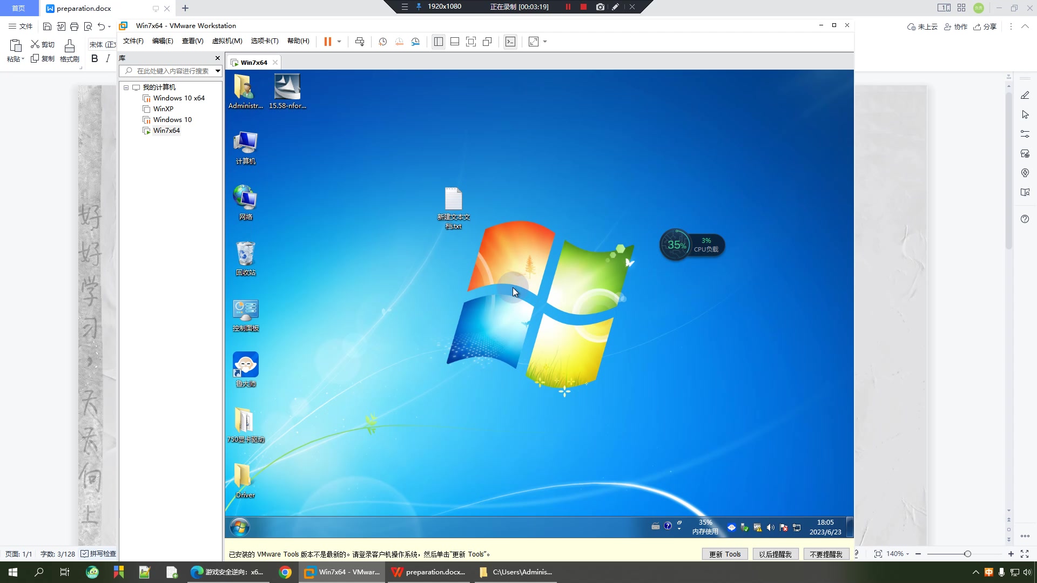Close the library panel
The image size is (1037, 583).
click(x=218, y=58)
